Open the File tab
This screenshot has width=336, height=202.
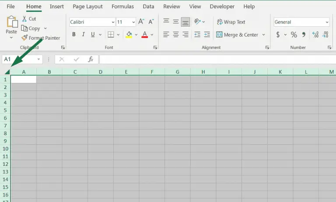(10, 7)
